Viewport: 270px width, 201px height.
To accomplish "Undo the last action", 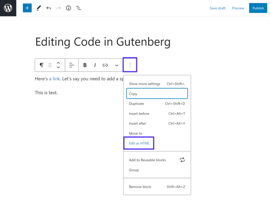I will (49, 8).
